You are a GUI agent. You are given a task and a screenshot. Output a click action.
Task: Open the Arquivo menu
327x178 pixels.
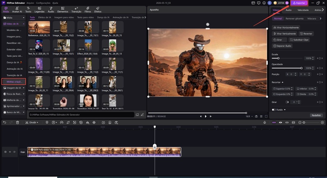click(x=30, y=3)
